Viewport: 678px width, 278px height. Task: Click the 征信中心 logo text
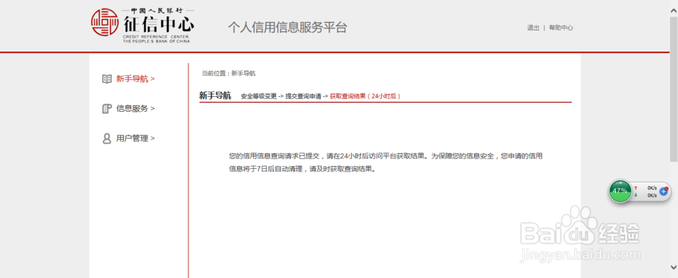[x=159, y=23]
